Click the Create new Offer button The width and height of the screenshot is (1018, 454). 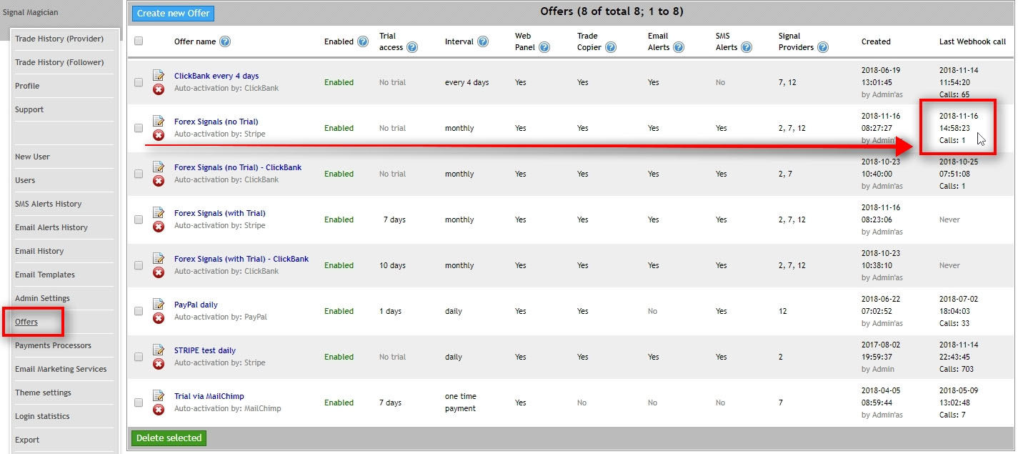(x=172, y=13)
